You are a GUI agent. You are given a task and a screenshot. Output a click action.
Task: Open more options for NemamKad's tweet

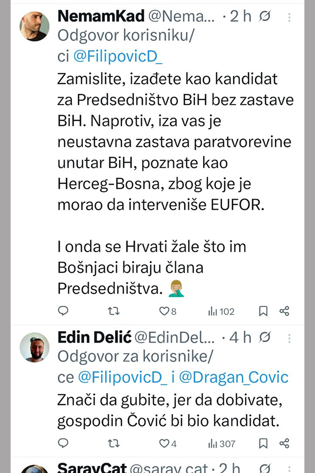point(290,17)
